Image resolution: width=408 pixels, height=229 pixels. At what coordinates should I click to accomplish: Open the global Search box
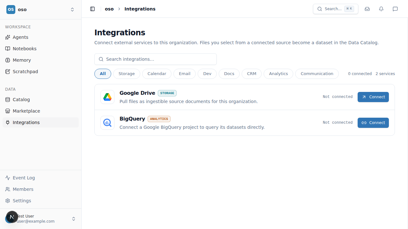click(x=336, y=9)
